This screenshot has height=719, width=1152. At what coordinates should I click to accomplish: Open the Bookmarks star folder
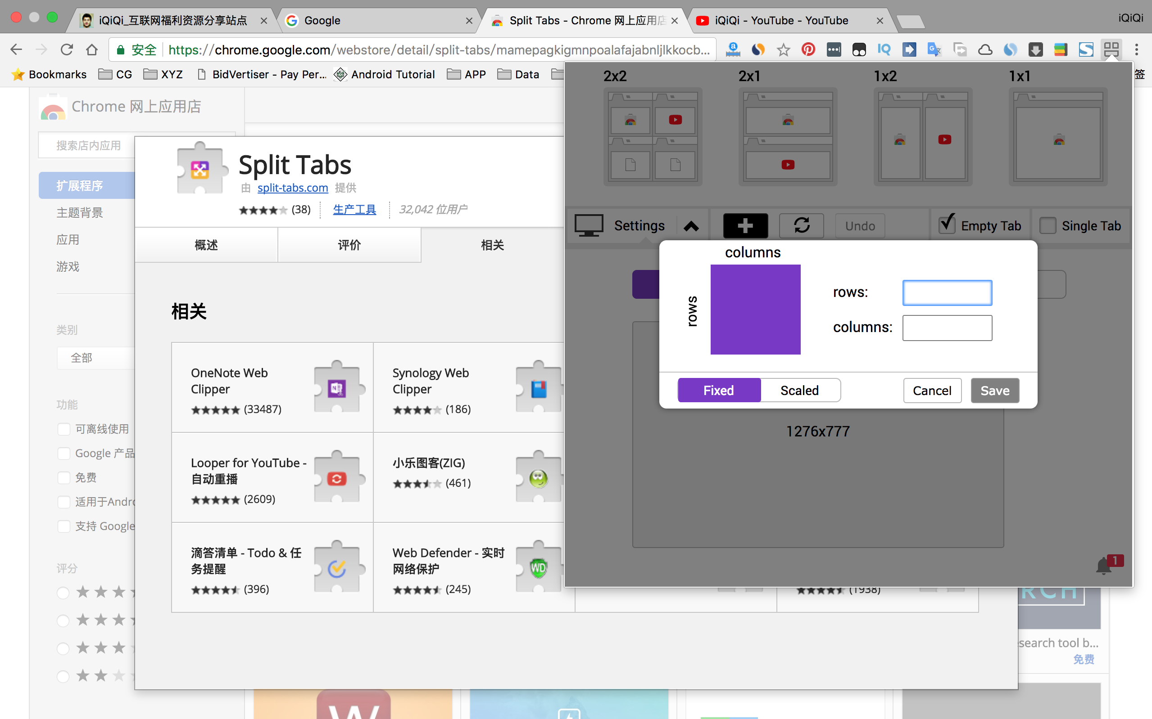click(49, 75)
